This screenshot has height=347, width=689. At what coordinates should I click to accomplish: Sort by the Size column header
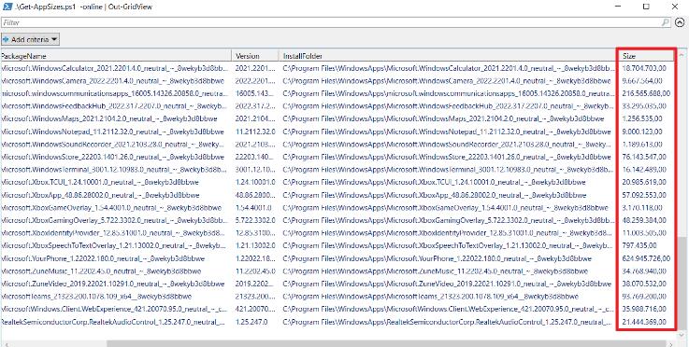pos(646,56)
